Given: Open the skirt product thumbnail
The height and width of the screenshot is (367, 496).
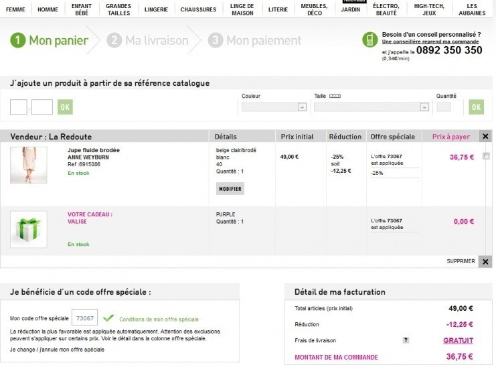Looking at the screenshot, I should pyautogui.click(x=29, y=165).
